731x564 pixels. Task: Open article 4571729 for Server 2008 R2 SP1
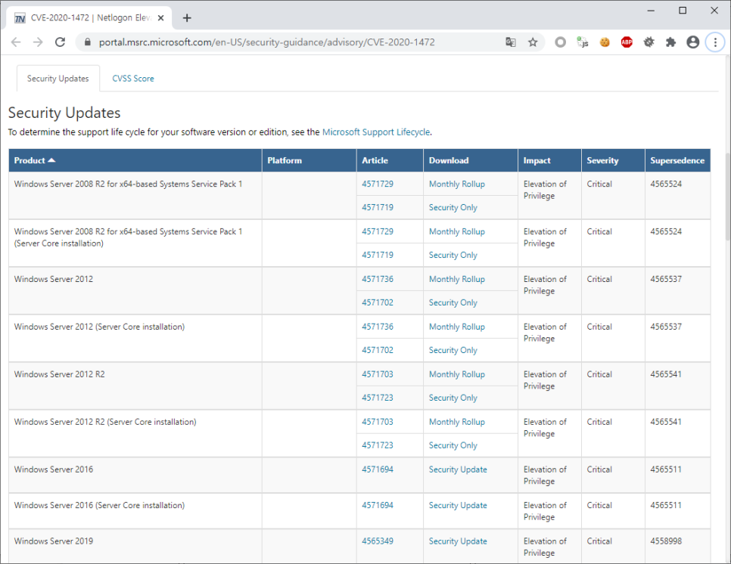(378, 184)
